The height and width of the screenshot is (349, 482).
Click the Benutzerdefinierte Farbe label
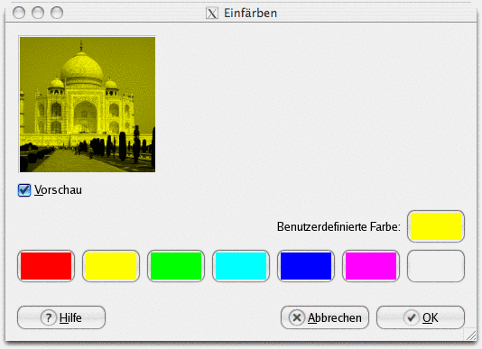(338, 226)
